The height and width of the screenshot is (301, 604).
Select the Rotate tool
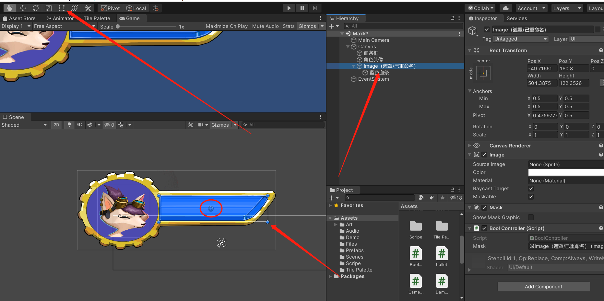click(35, 8)
